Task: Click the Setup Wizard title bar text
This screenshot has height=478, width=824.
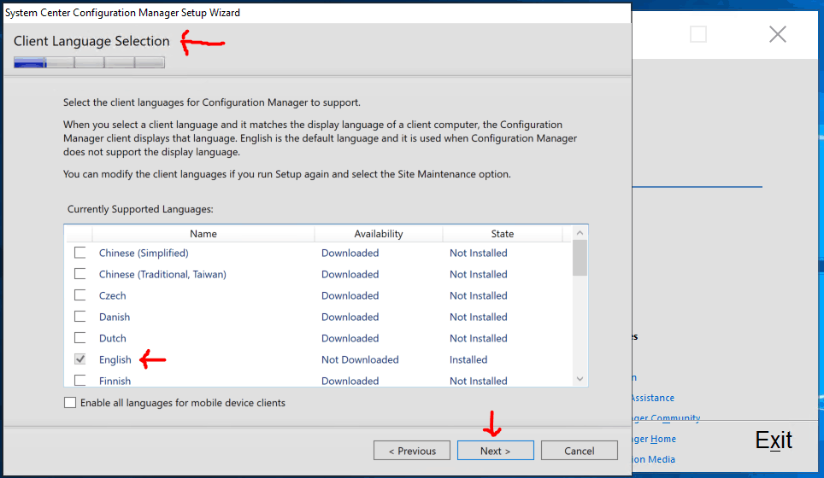Action: tap(122, 13)
